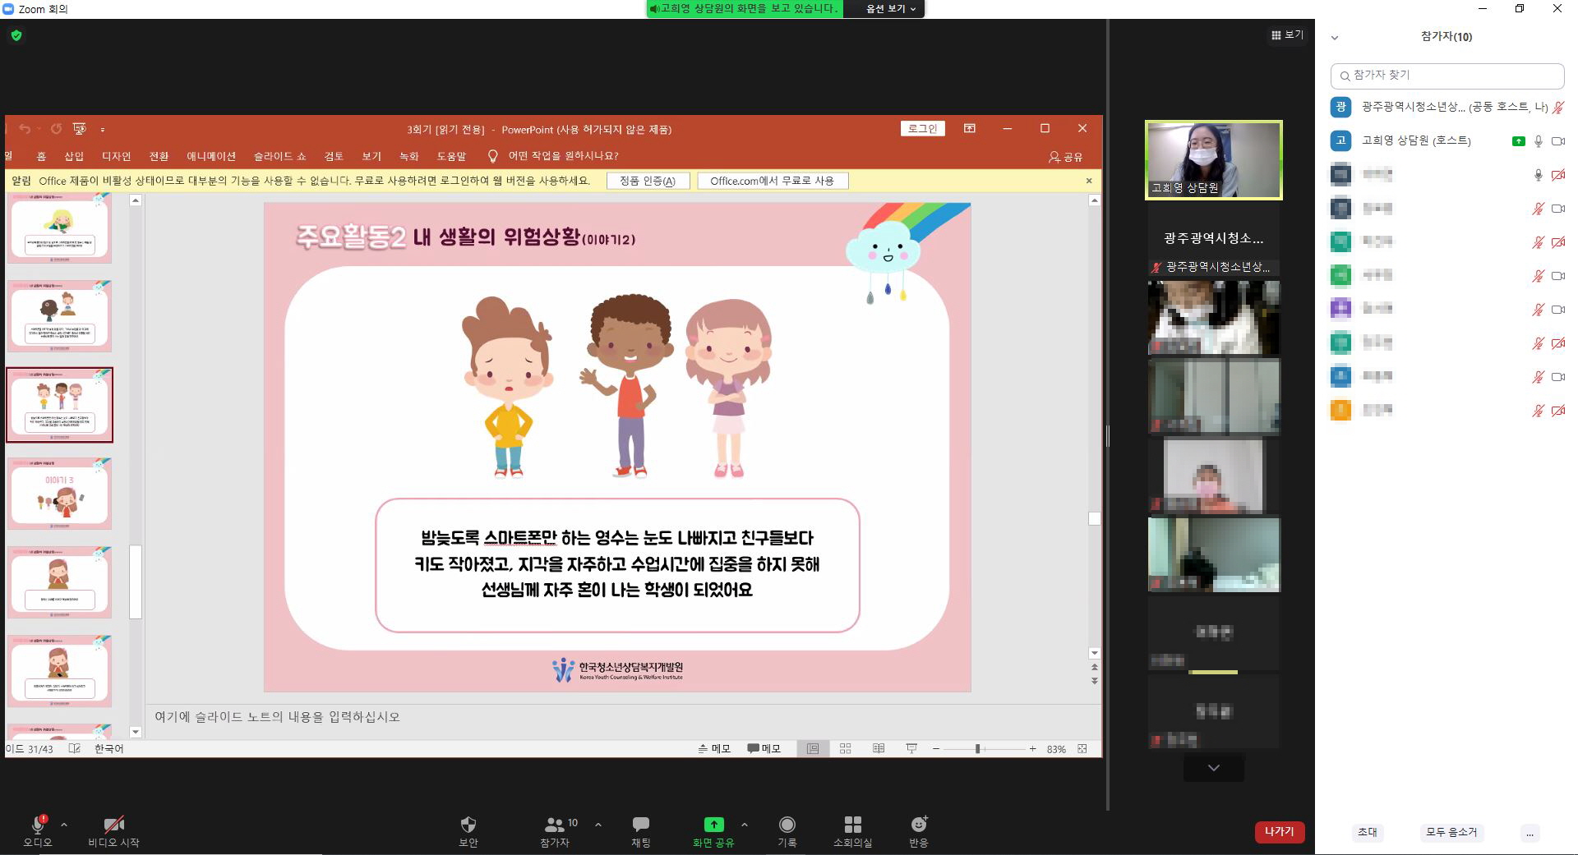Unmute microphone with the Audio button

pos(38,825)
